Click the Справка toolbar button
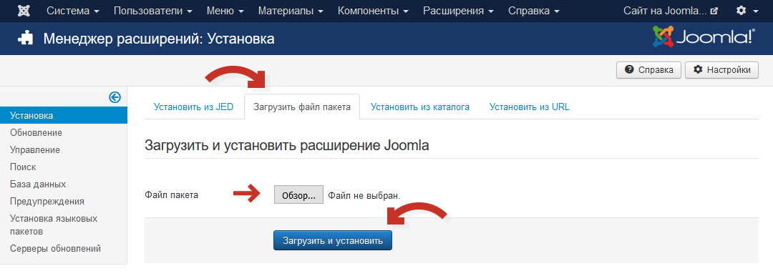This screenshot has width=773, height=276. tap(648, 70)
